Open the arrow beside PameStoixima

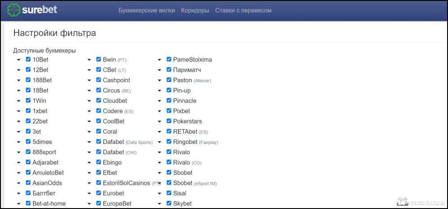point(159,60)
